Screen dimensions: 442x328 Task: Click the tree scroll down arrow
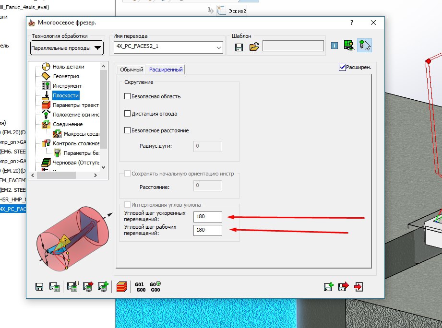104,167
